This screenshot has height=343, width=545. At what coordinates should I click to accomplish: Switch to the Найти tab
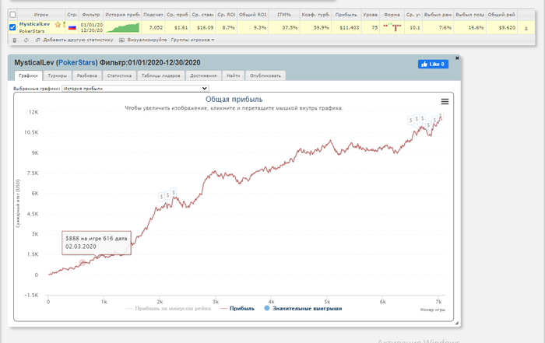(234, 75)
